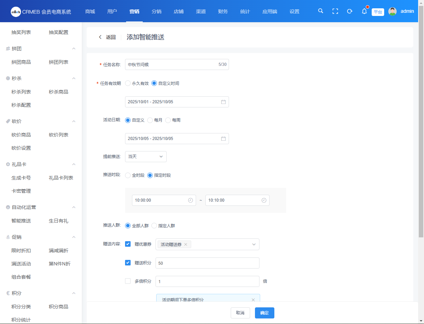Open 智能推送 in sidebar
This screenshot has width=424, height=324.
point(21,221)
